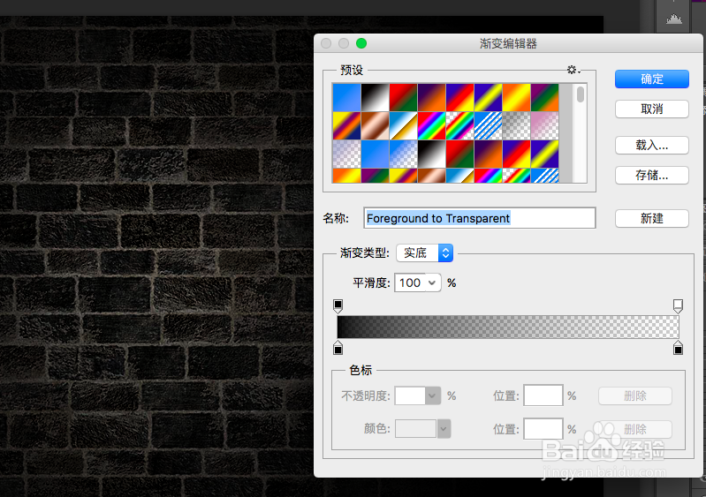Click the gradient preview bar
The width and height of the screenshot is (706, 497).
(508, 327)
